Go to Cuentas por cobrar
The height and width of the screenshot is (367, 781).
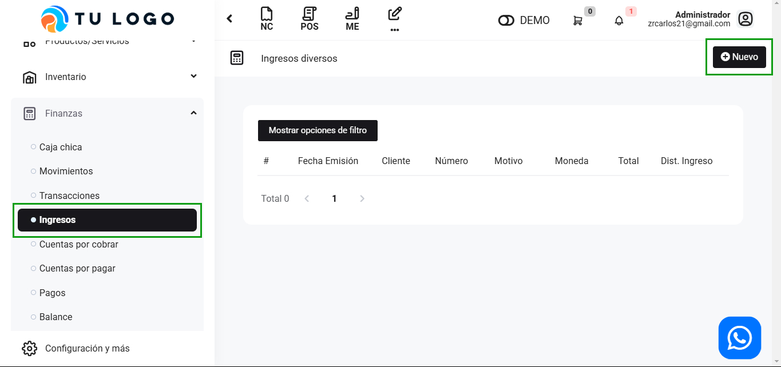pos(78,244)
